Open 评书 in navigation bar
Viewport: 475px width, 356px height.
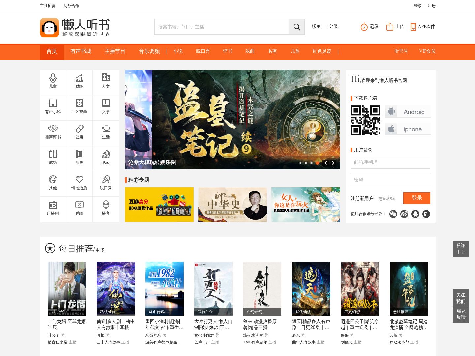pos(228,51)
